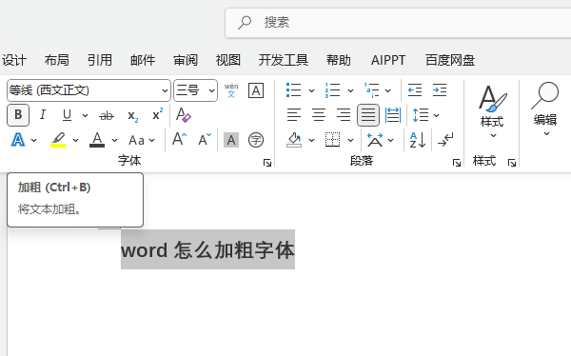Open the Styles gallery

point(492,111)
